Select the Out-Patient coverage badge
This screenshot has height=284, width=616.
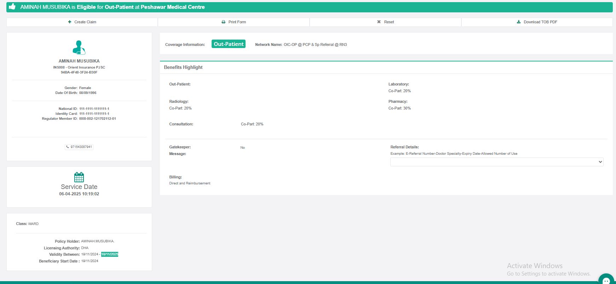point(229,44)
